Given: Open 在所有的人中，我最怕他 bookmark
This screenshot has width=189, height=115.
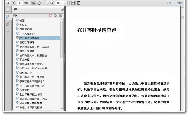Looking at the screenshot, I should [33, 55].
